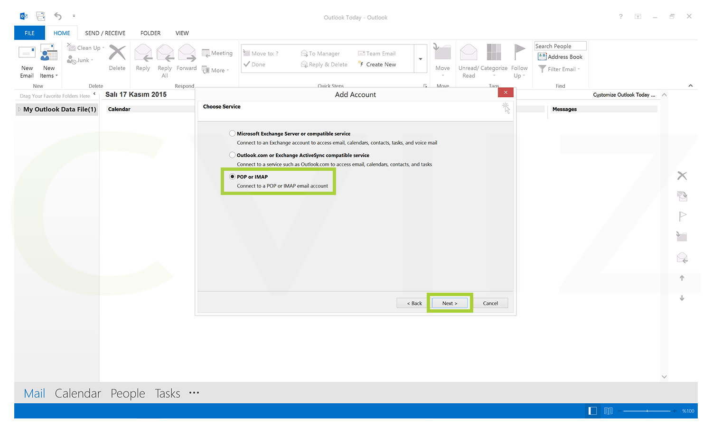The width and height of the screenshot is (712, 427).
Task: Click the Send/Receive All Folders quick access icon
Action: 41,16
